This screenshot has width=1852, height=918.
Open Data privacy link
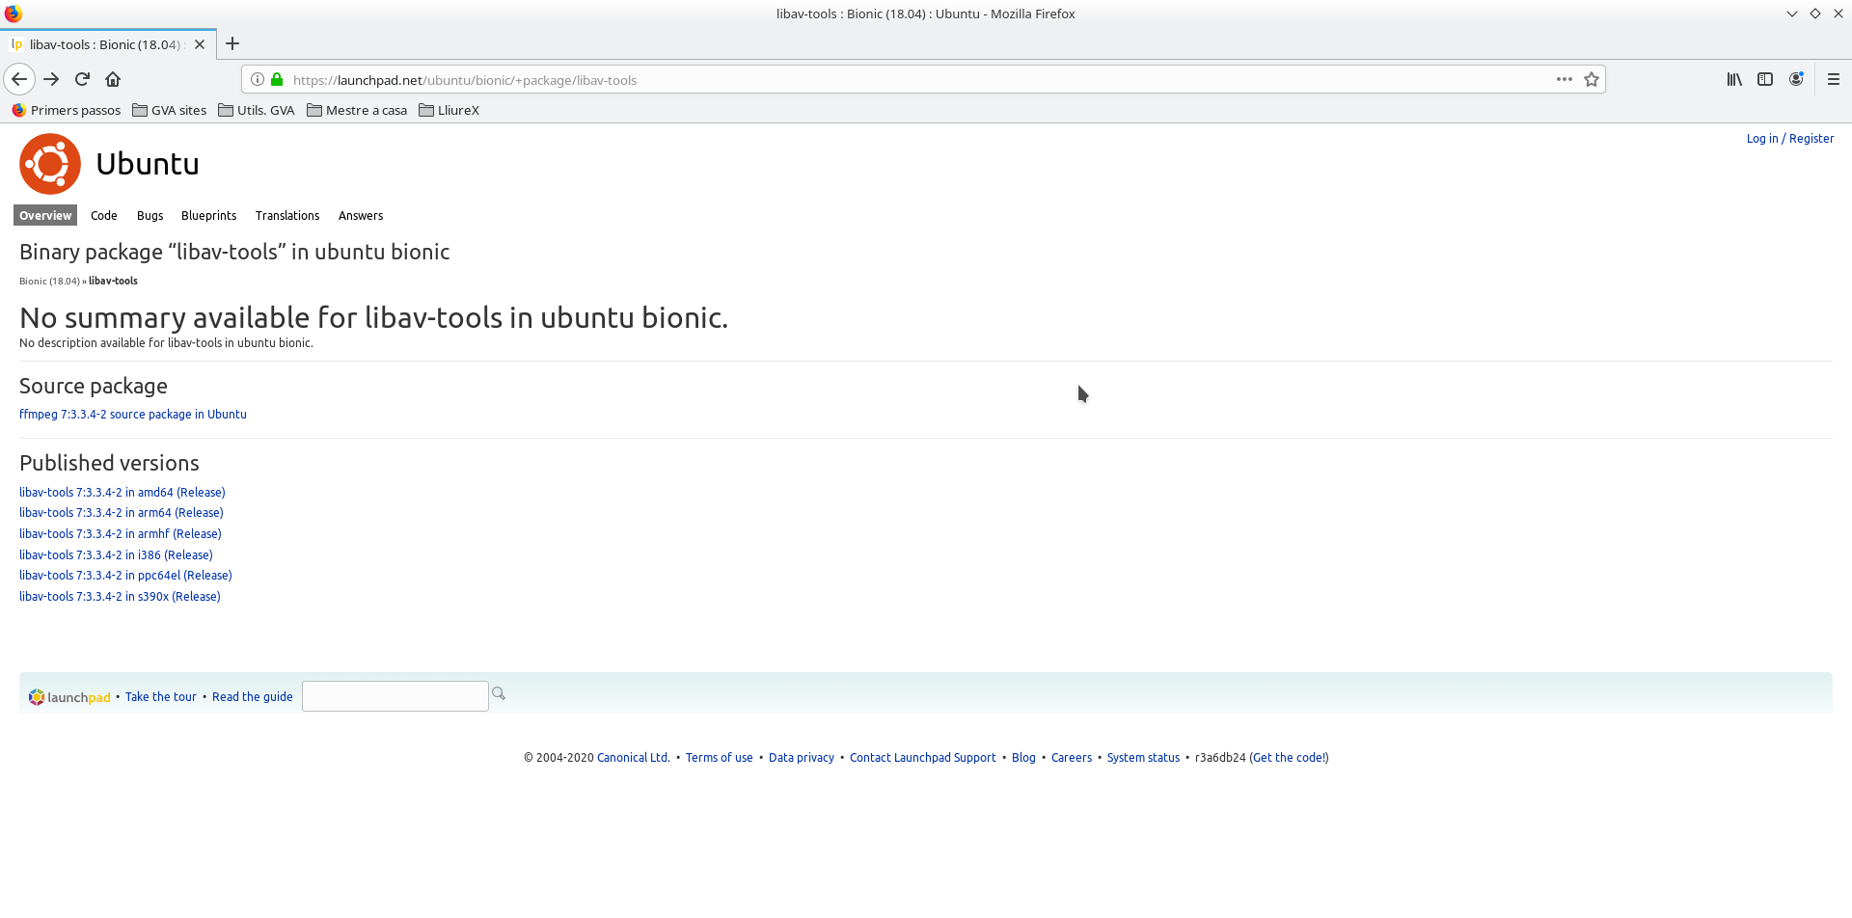(x=802, y=757)
